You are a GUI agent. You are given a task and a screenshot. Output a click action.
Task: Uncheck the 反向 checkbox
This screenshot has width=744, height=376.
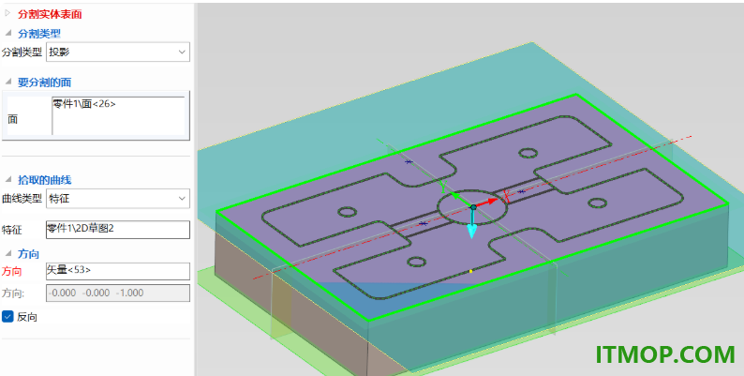7,317
